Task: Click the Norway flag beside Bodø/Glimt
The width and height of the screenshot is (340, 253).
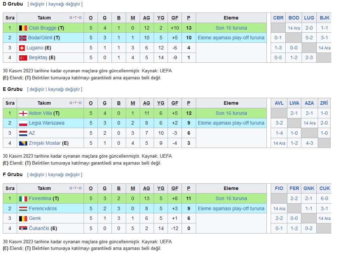Action: (x=23, y=38)
